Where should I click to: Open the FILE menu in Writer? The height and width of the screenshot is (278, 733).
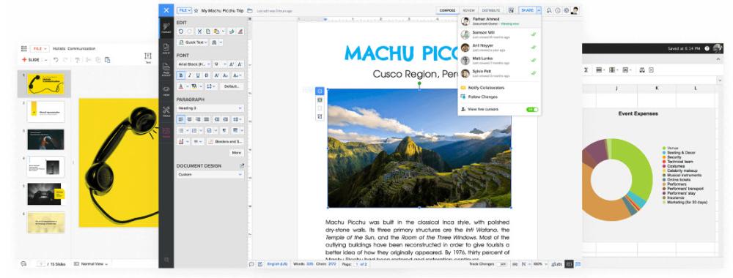184,10
